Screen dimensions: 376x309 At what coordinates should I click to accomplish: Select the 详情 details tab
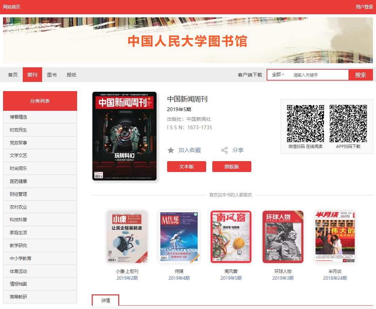click(105, 301)
